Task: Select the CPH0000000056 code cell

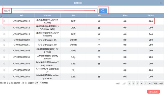Action: click(x=22, y=64)
